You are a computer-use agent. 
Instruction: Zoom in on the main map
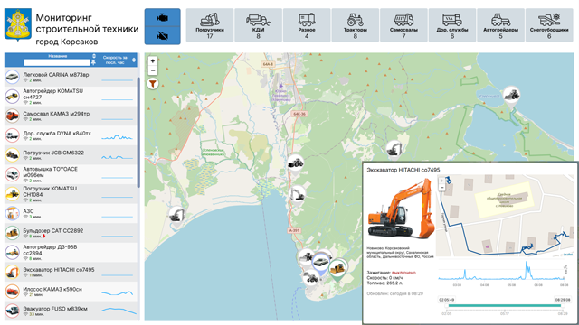153,61
